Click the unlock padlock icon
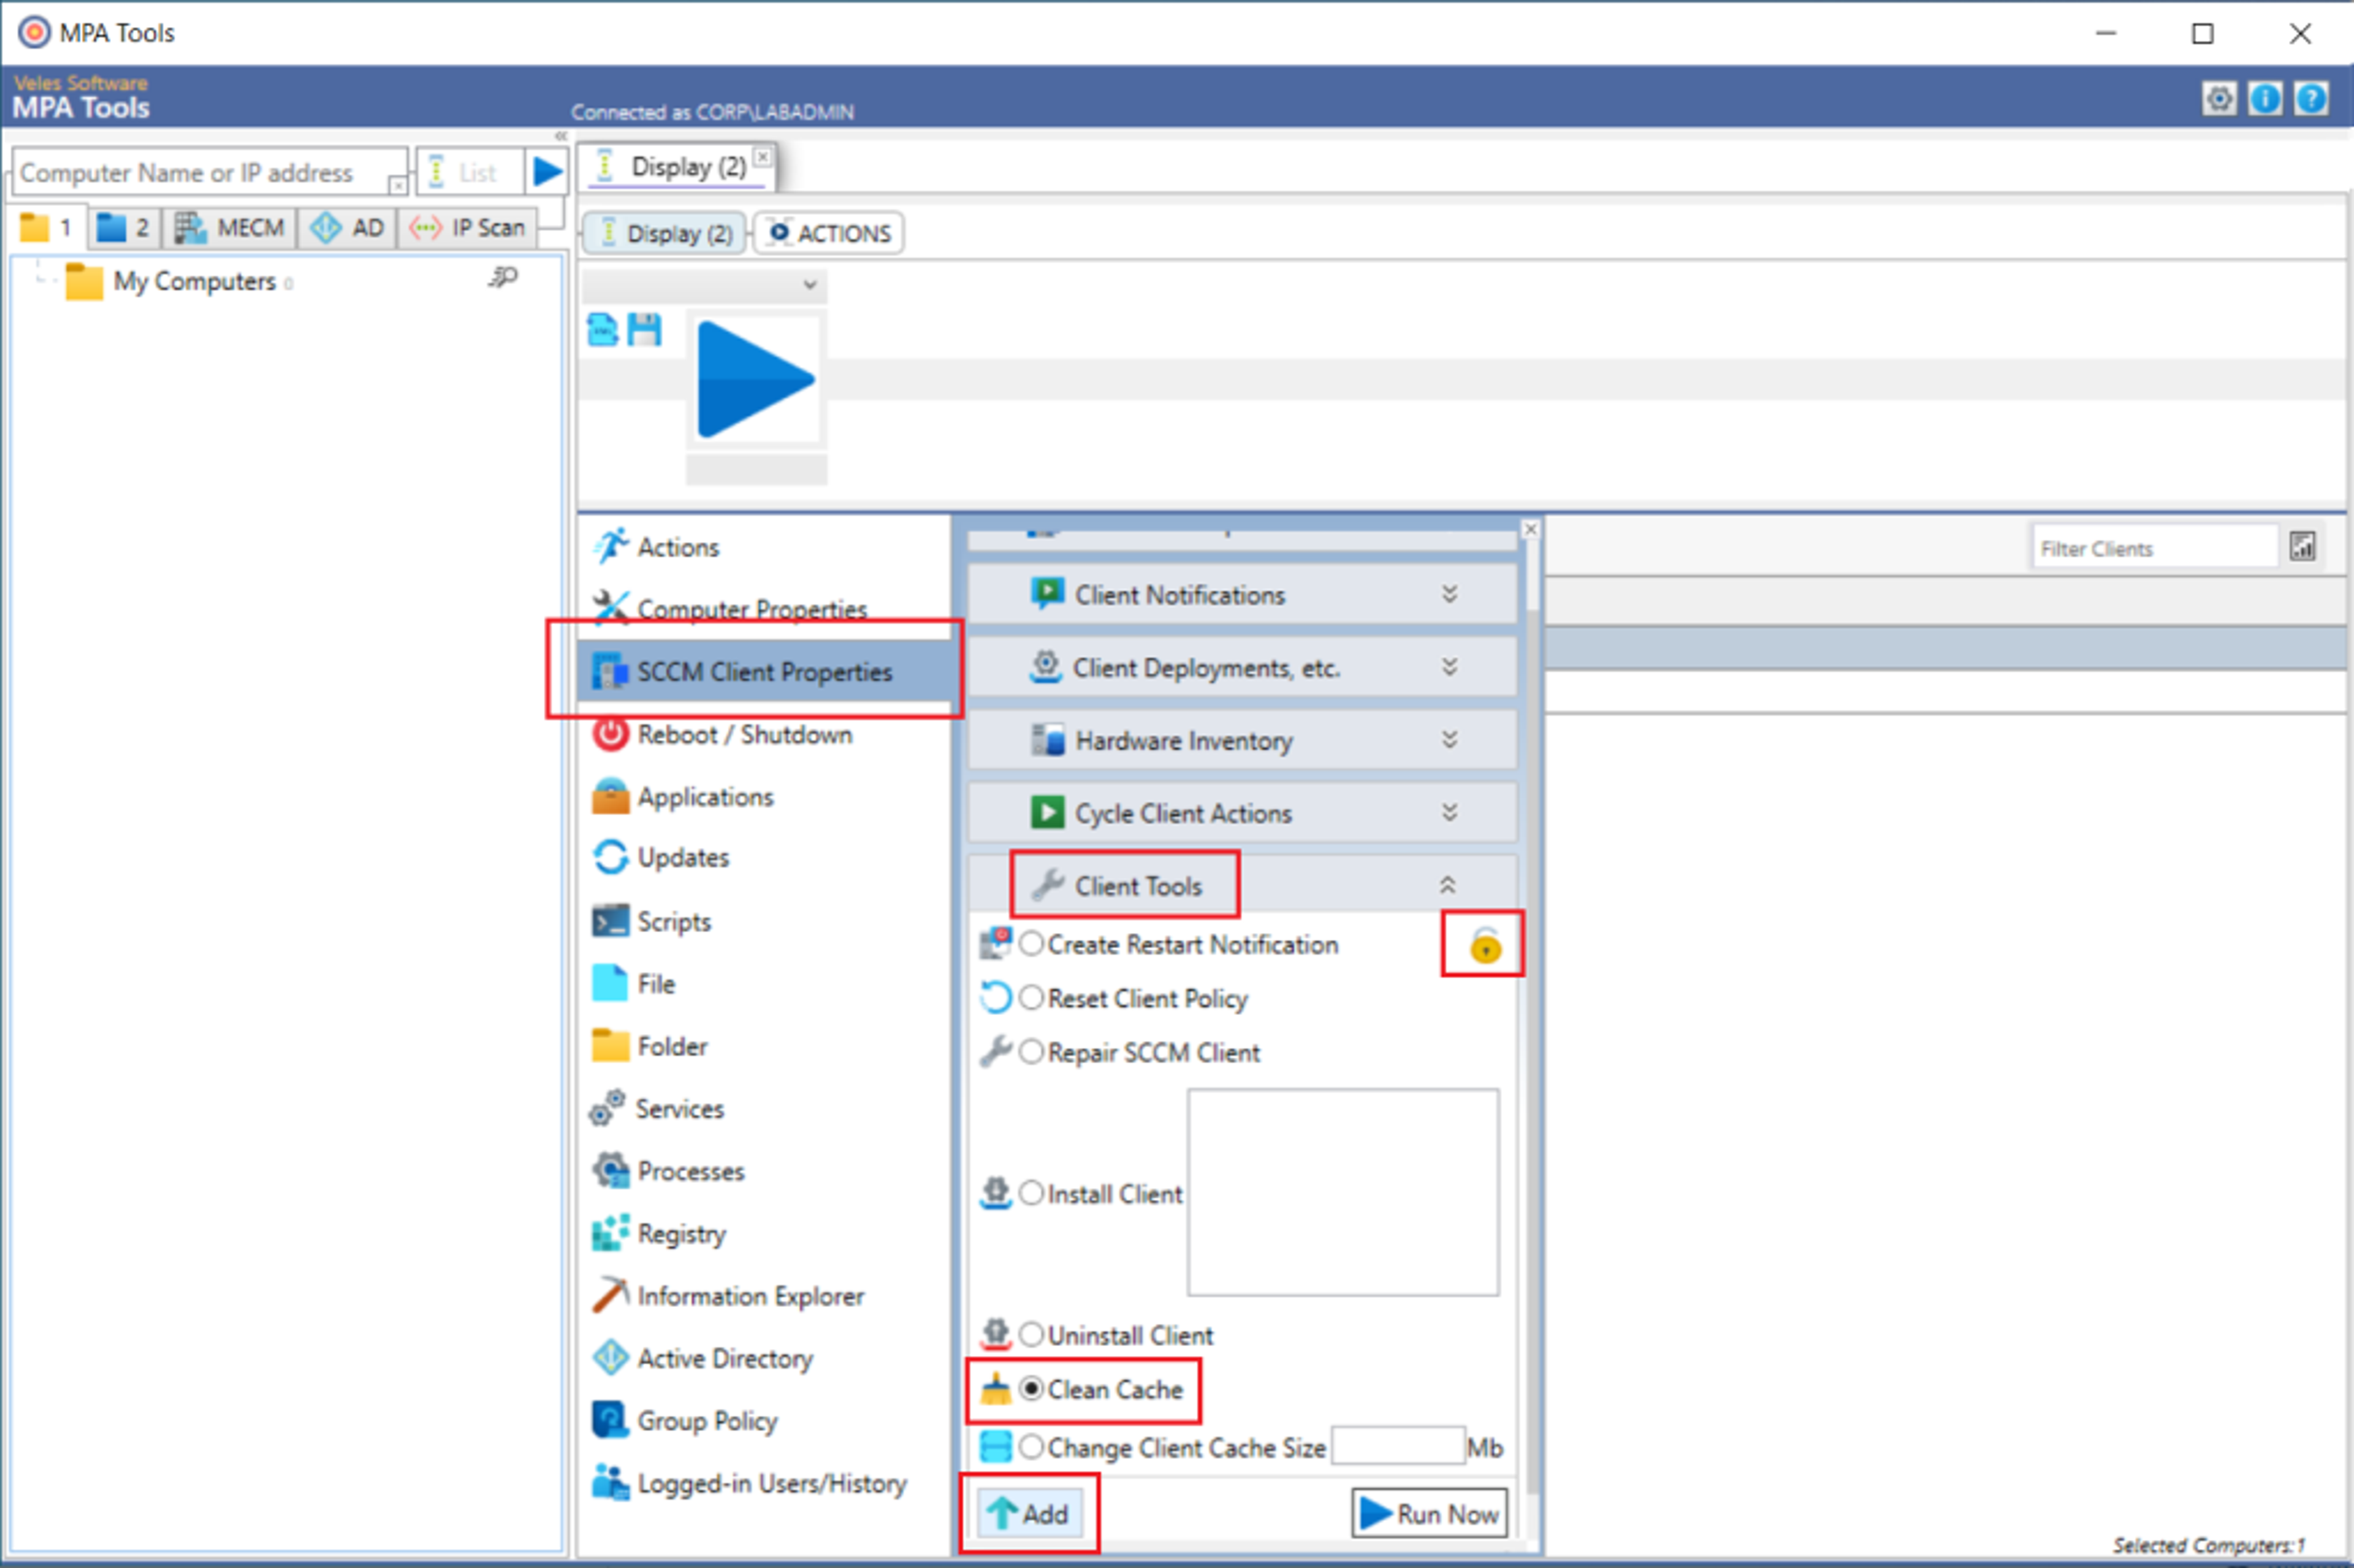 tap(1485, 945)
